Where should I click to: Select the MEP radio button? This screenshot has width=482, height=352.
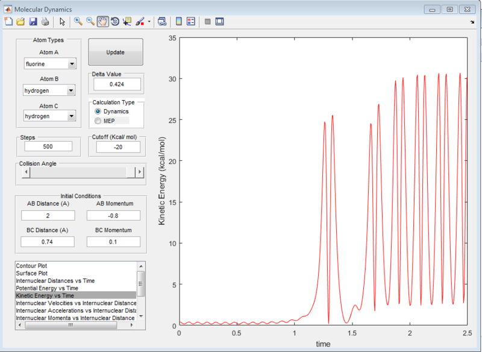pyautogui.click(x=98, y=121)
